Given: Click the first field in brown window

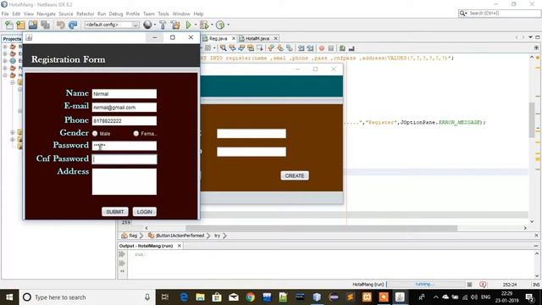Looking at the screenshot, I should 252,134.
